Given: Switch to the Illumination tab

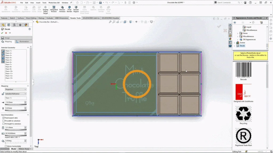Looking at the screenshot, I should [x=23, y=41].
